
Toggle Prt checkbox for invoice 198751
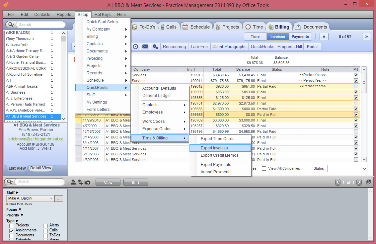[356, 103]
